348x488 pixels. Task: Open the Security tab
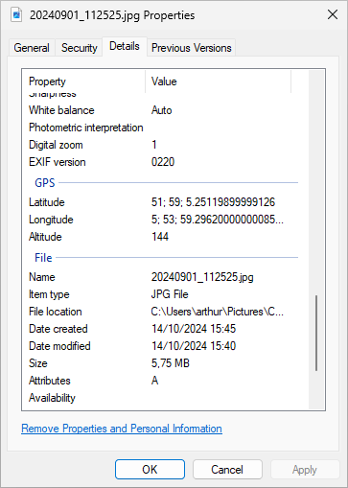(x=79, y=48)
